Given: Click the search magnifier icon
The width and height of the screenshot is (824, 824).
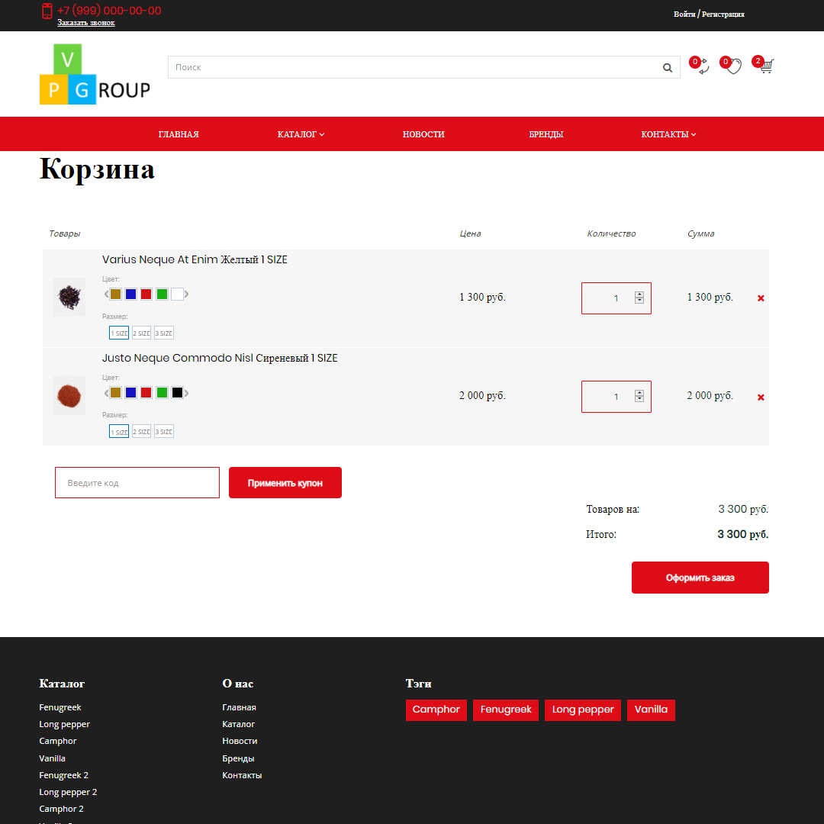Looking at the screenshot, I should (667, 67).
